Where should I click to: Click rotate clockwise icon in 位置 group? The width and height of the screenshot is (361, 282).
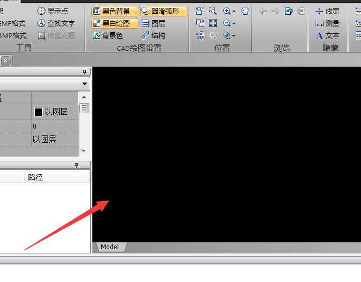200,23
